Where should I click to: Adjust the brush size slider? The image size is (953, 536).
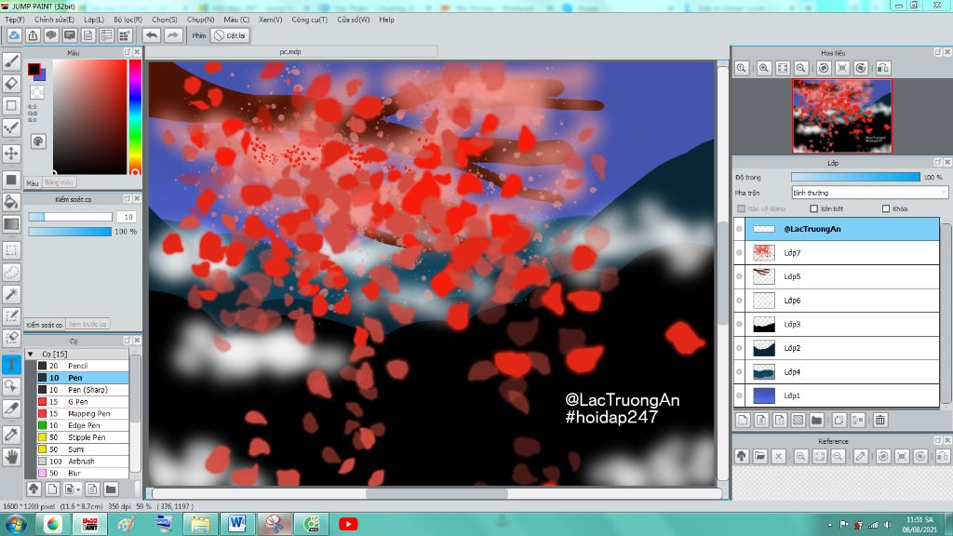tap(70, 217)
